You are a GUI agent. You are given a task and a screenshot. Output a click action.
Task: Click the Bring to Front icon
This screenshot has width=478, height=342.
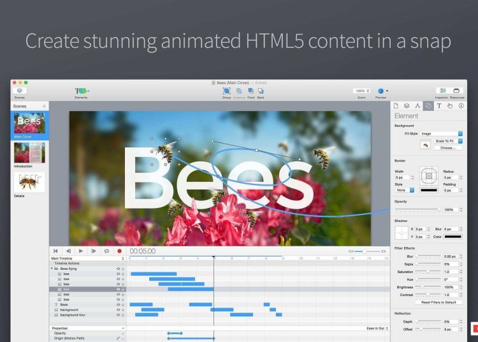(x=251, y=91)
